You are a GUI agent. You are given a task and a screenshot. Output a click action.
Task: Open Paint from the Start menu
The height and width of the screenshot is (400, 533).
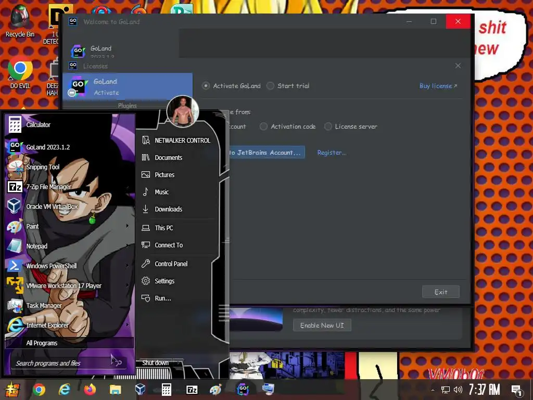pyautogui.click(x=70, y=226)
